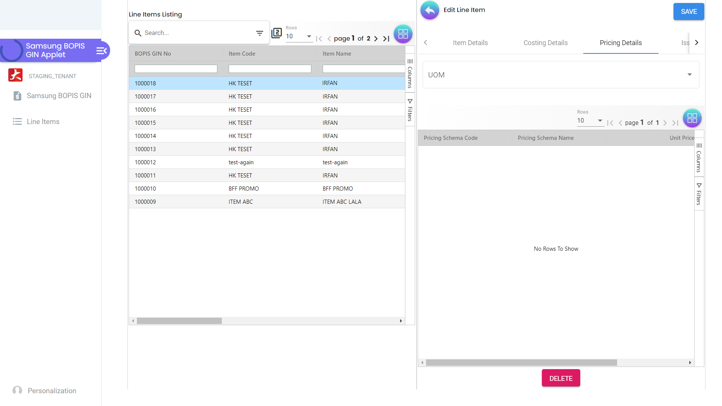Click the SAVE button
This screenshot has width=722, height=406.
pyautogui.click(x=689, y=12)
